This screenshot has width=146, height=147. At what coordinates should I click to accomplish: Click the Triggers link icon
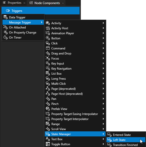8,11
